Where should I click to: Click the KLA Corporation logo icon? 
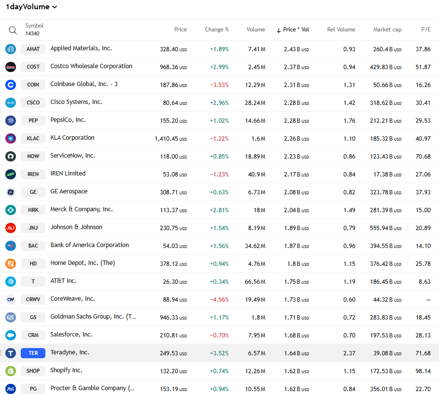pyautogui.click(x=11, y=138)
